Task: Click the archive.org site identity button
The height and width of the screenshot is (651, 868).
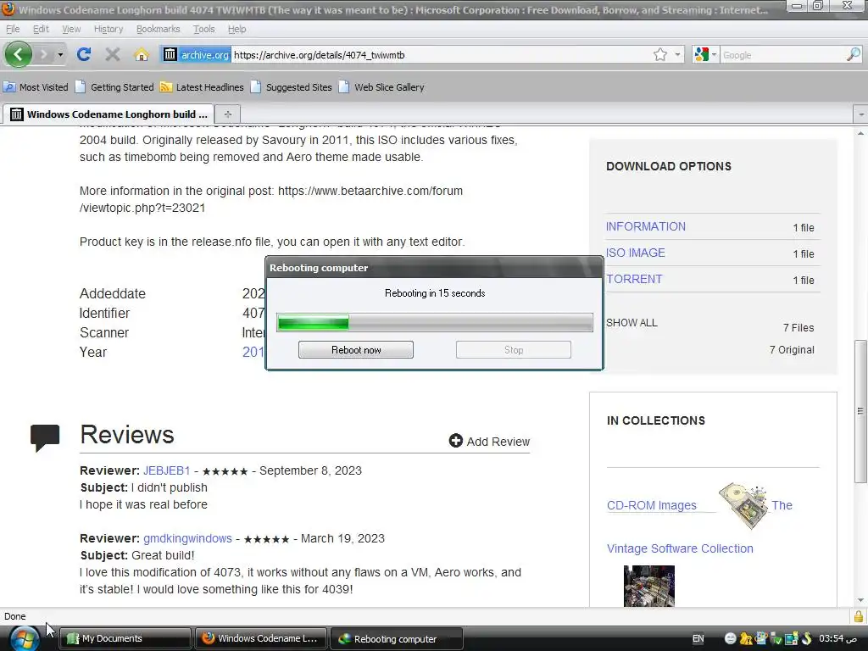Action: 196,54
